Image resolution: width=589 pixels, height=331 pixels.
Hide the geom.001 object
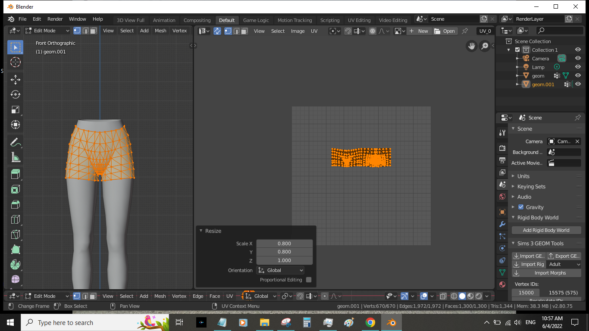coord(578,84)
